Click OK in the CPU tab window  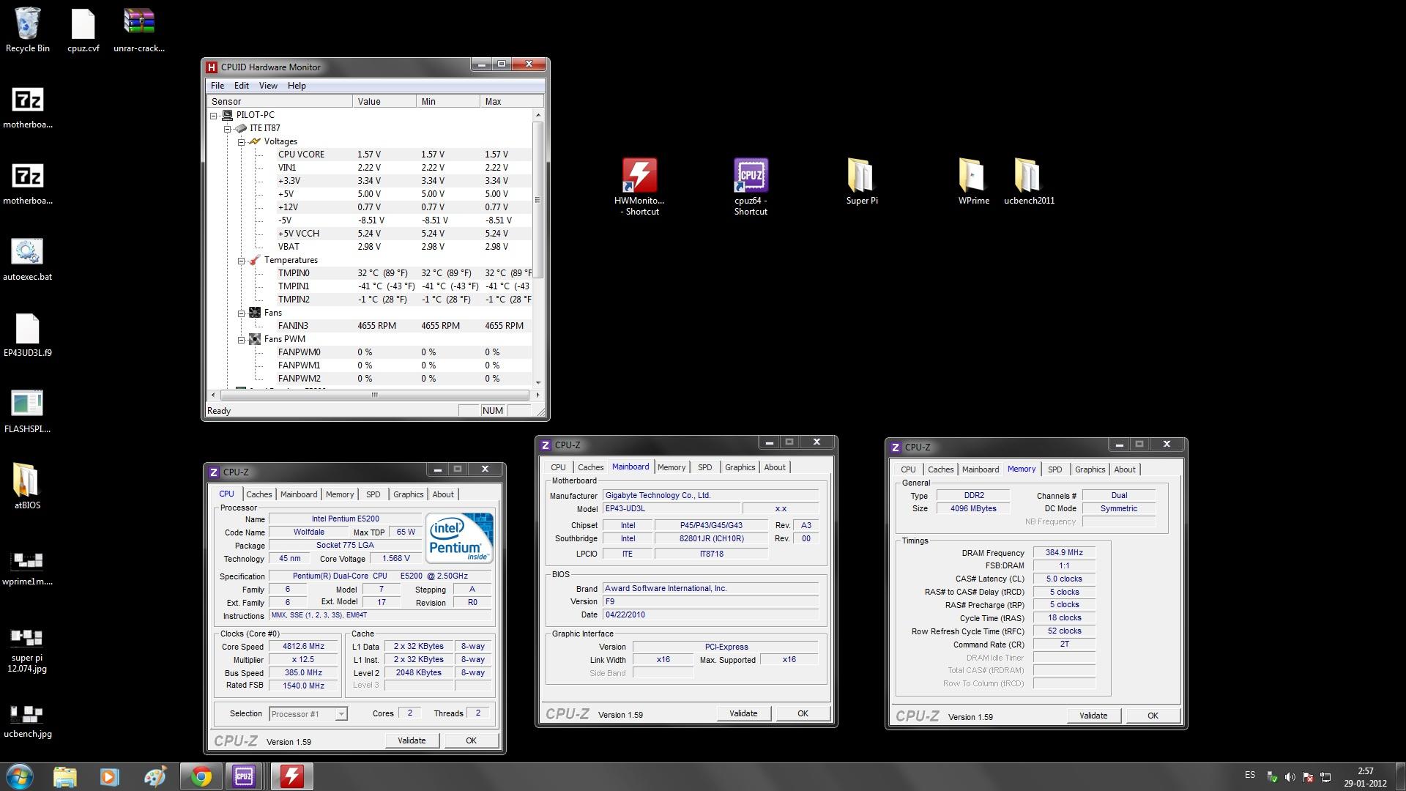[x=471, y=740]
